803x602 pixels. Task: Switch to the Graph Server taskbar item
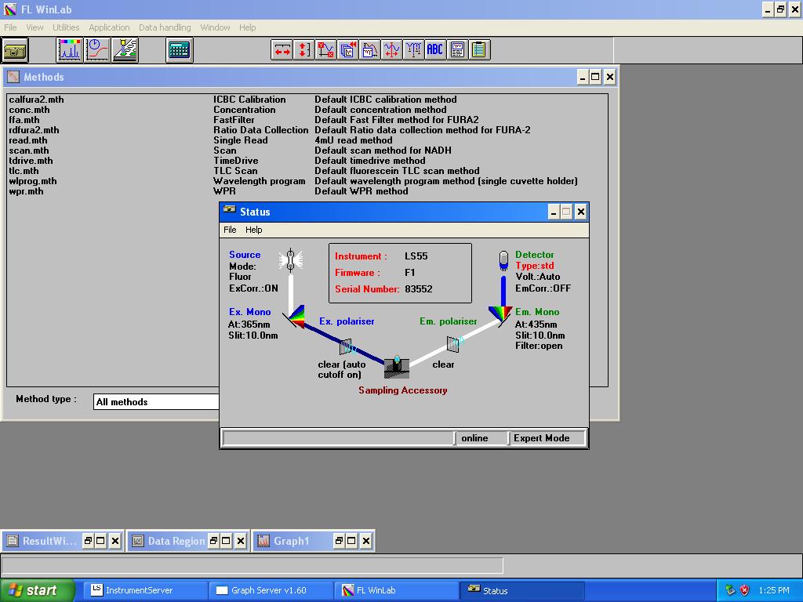tap(271, 590)
